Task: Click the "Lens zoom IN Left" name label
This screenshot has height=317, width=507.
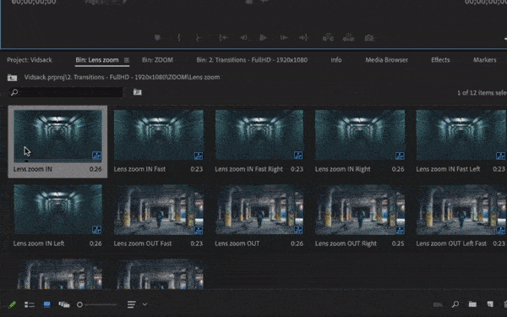Action: pos(39,243)
